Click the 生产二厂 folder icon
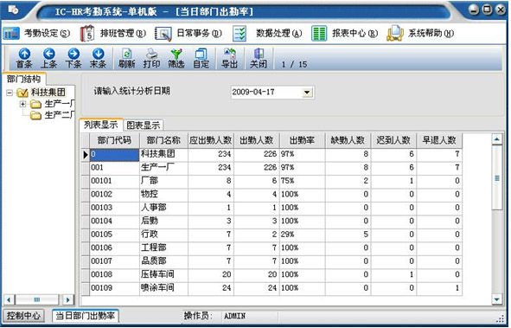This screenshot has width=511, height=328. click(35, 115)
